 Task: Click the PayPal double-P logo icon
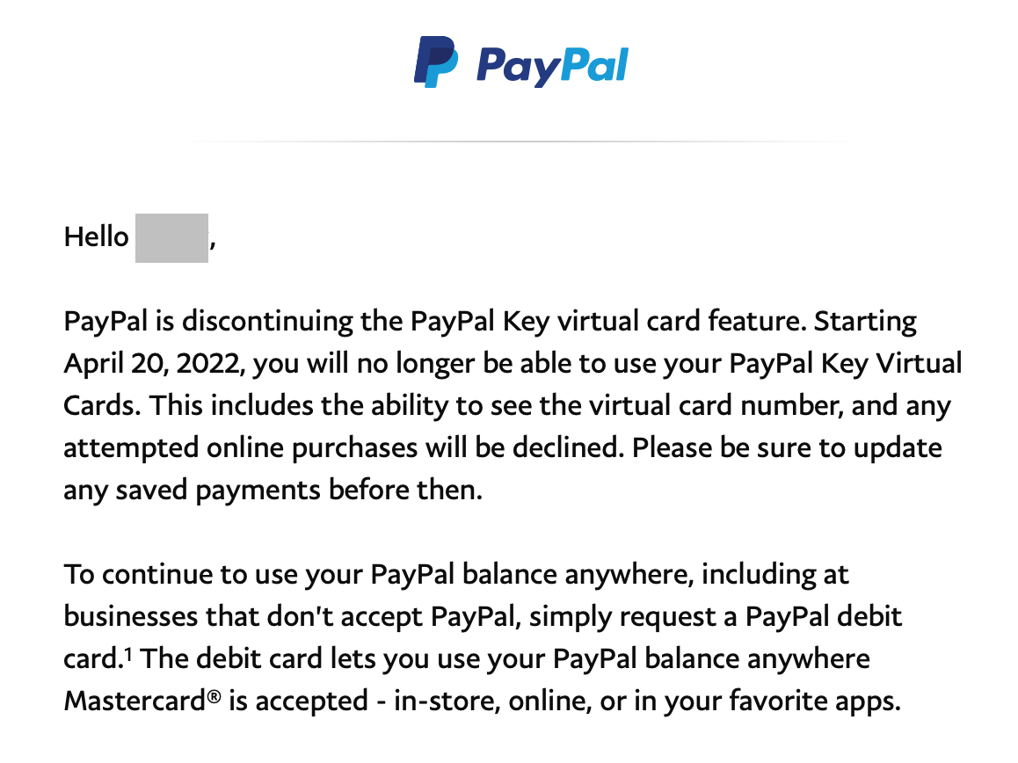click(436, 62)
